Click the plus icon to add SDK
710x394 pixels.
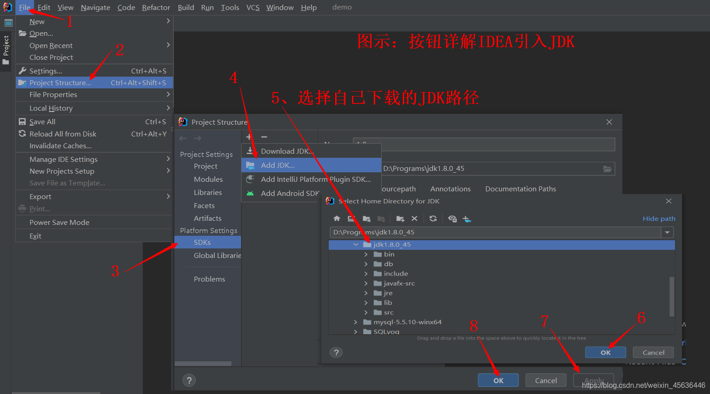click(x=249, y=137)
